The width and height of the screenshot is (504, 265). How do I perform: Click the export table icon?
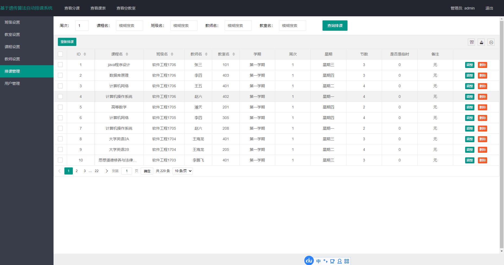481,42
